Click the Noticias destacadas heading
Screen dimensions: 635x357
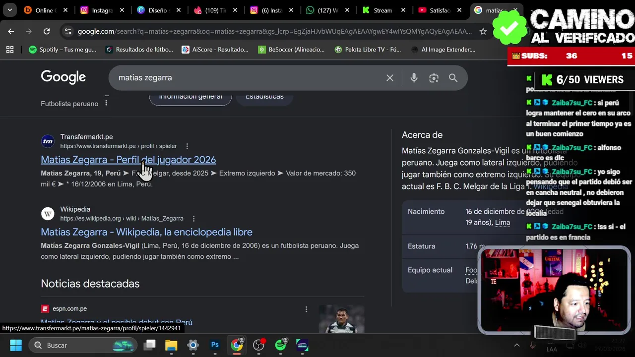click(90, 284)
